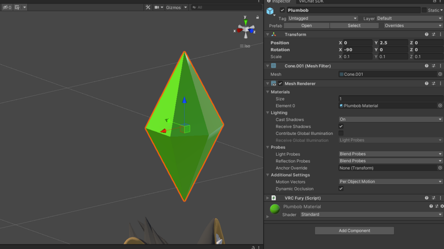The width and height of the screenshot is (444, 249).
Task: Open the Light Probes dropdown
Action: tap(391, 154)
